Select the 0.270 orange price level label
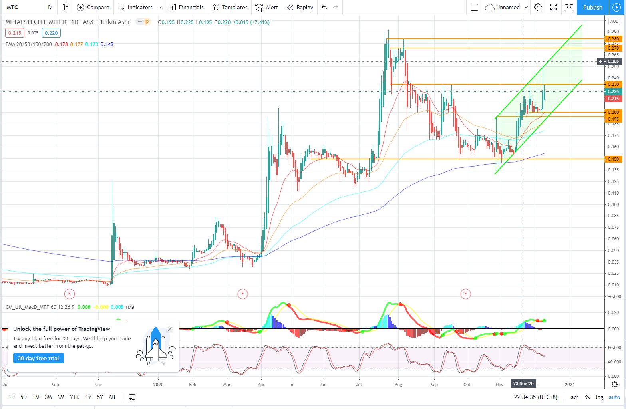 coord(613,48)
